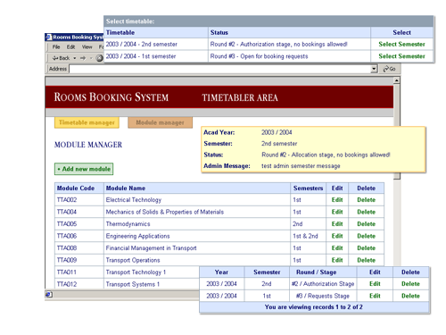Edit the 2003 / 2004 2nd semester record
Viewport: 446px width, 335px height.
click(x=375, y=284)
